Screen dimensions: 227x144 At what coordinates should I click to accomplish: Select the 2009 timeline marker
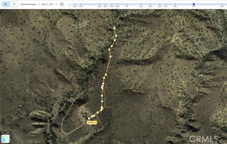tap(117, 4)
